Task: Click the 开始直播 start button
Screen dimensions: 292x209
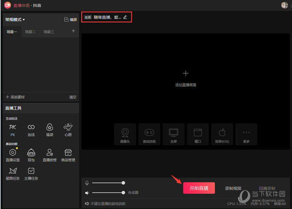Action: tap(199, 188)
